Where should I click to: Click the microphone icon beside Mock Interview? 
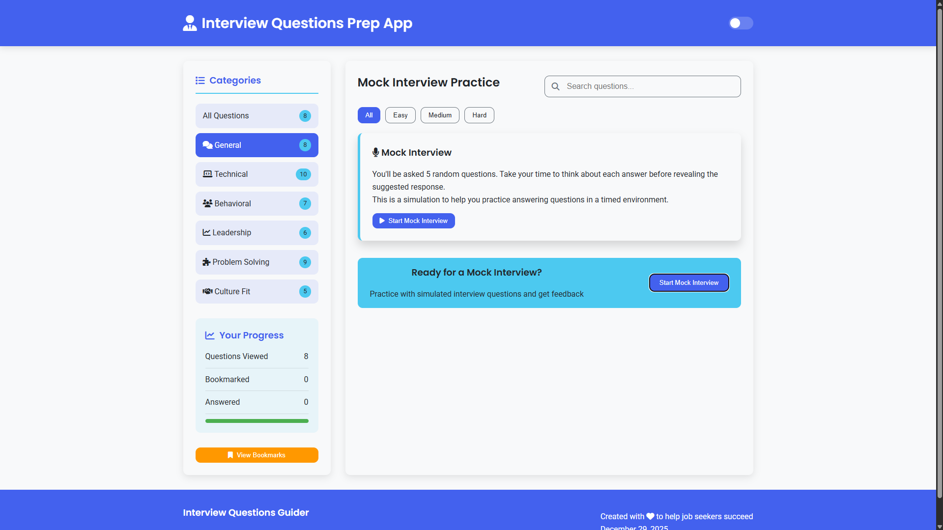(375, 152)
